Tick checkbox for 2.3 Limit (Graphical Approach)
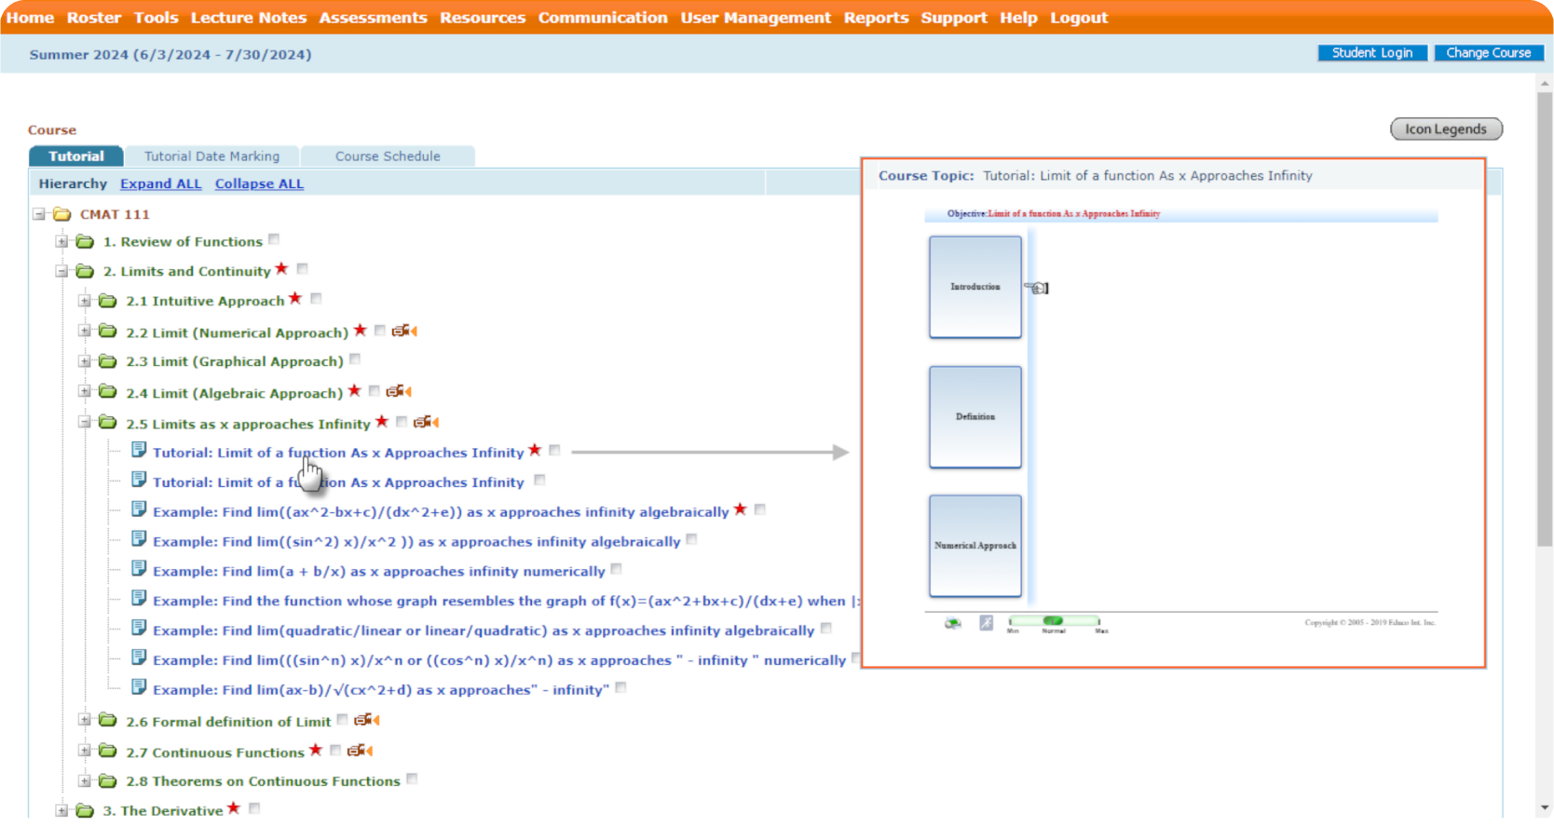The width and height of the screenshot is (1554, 827). tap(355, 359)
